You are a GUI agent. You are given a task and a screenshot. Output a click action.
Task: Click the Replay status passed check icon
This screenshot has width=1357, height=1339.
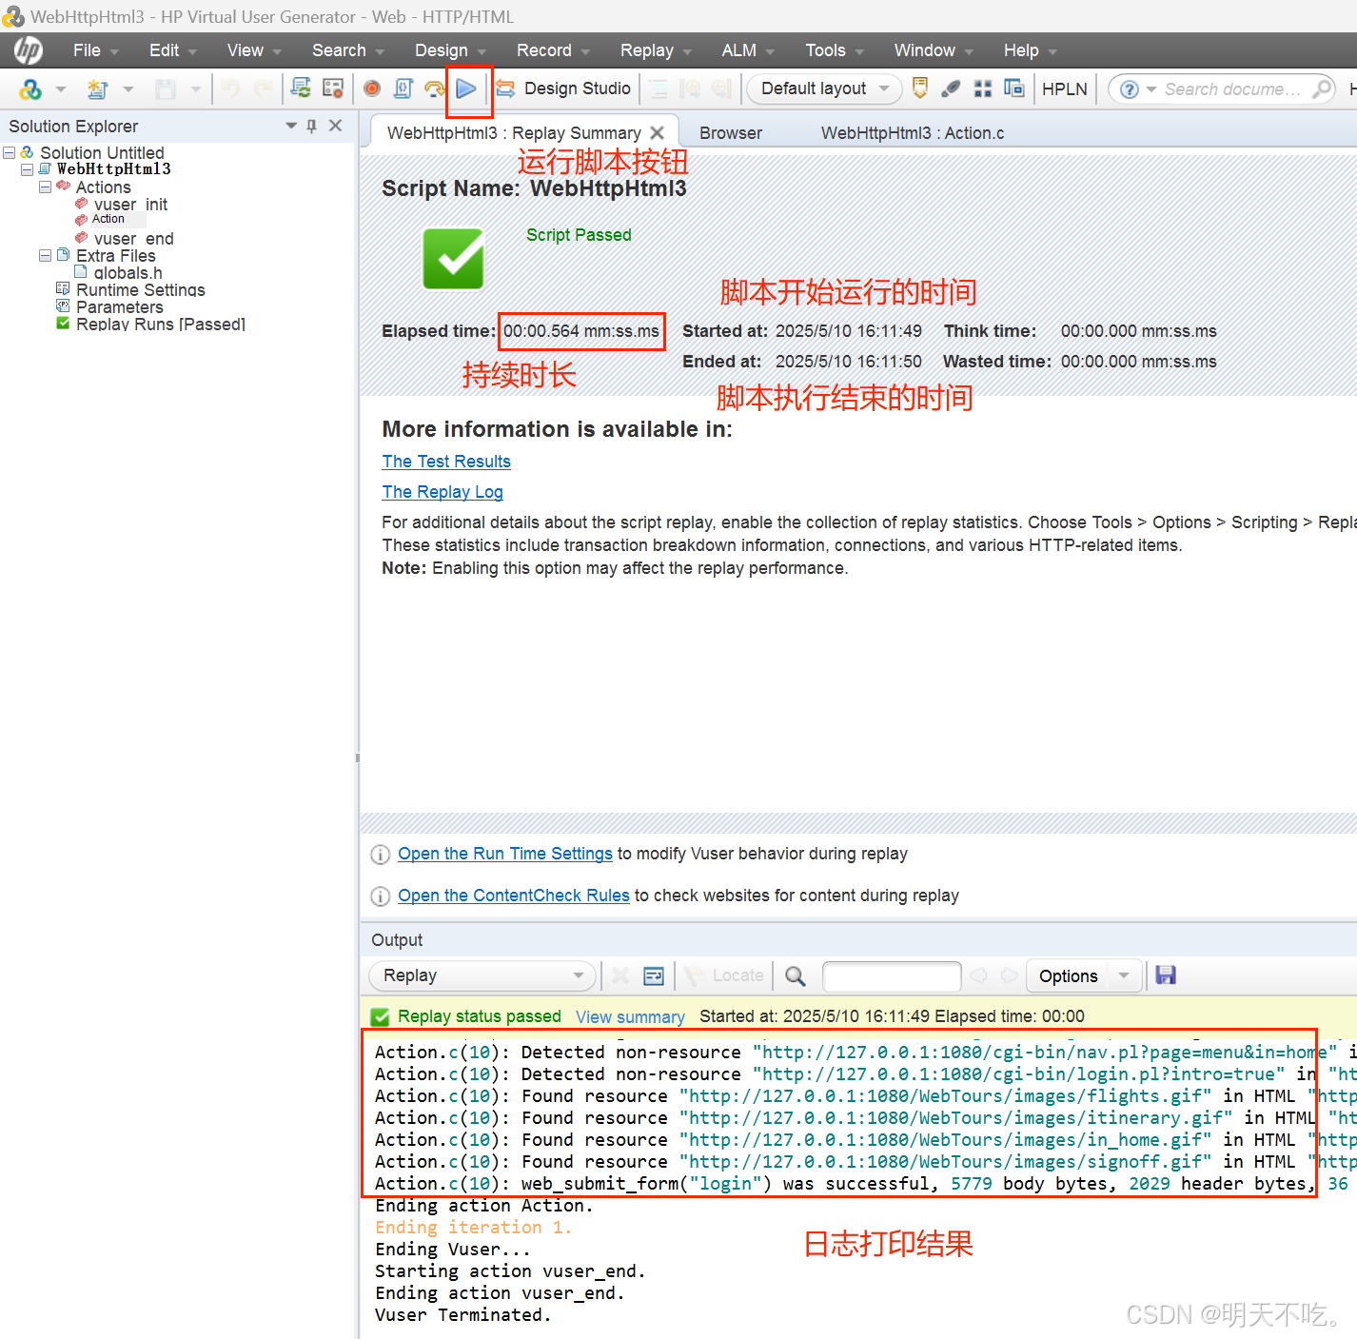click(x=380, y=1017)
